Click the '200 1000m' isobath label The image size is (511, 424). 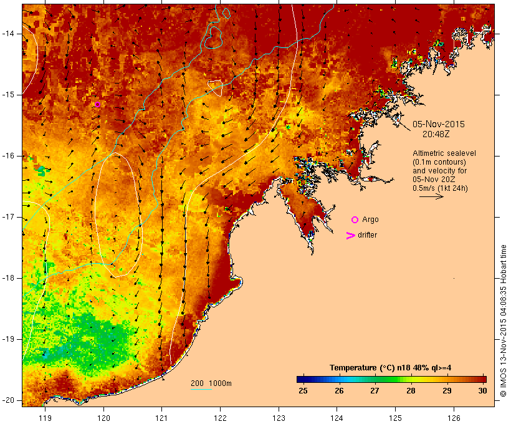click(211, 383)
